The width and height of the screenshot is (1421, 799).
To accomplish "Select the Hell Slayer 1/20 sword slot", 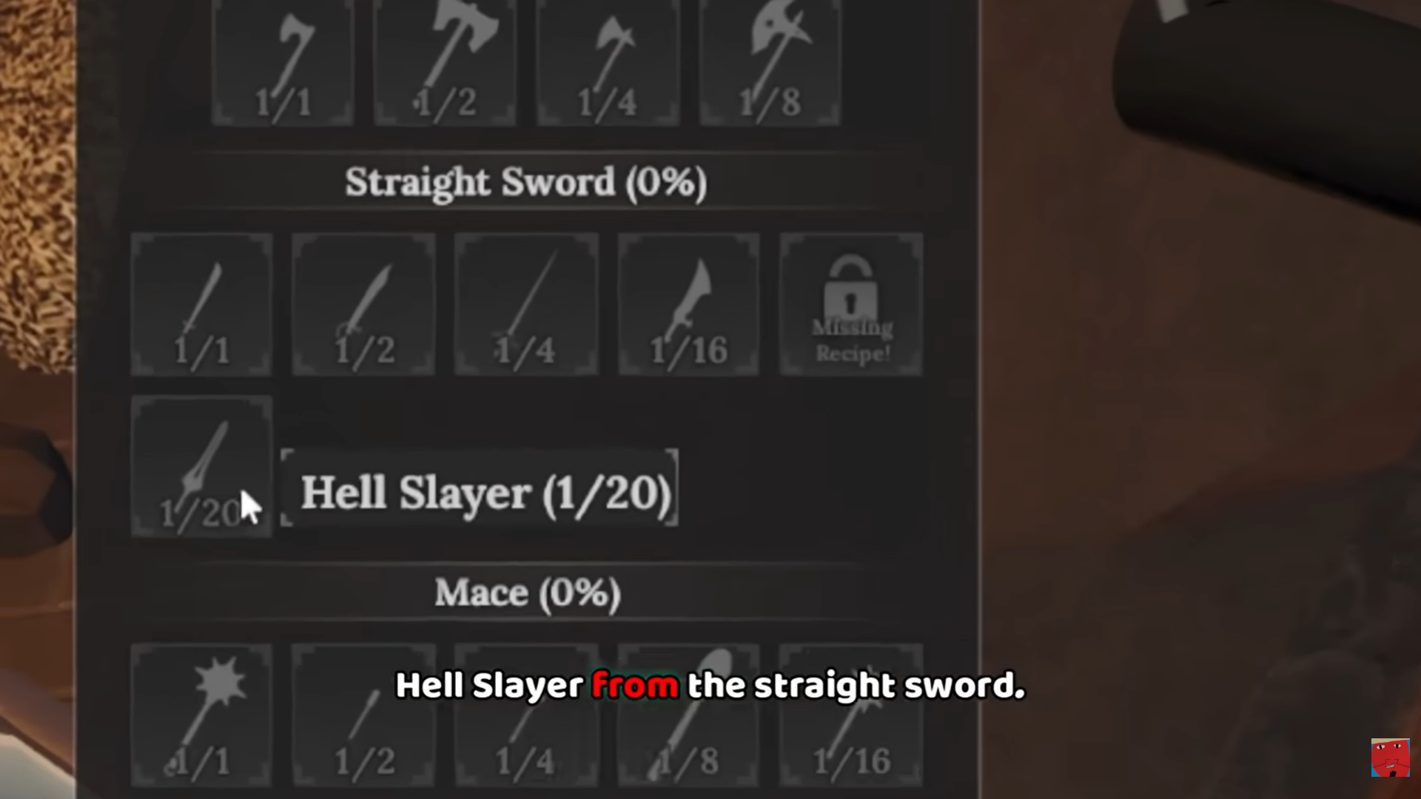I will (x=201, y=466).
